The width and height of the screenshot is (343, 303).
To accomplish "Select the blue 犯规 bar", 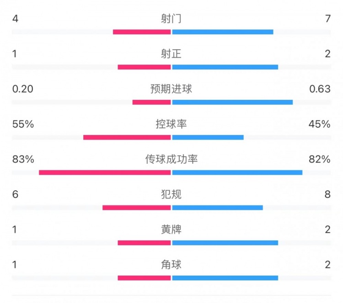I will click(217, 208).
